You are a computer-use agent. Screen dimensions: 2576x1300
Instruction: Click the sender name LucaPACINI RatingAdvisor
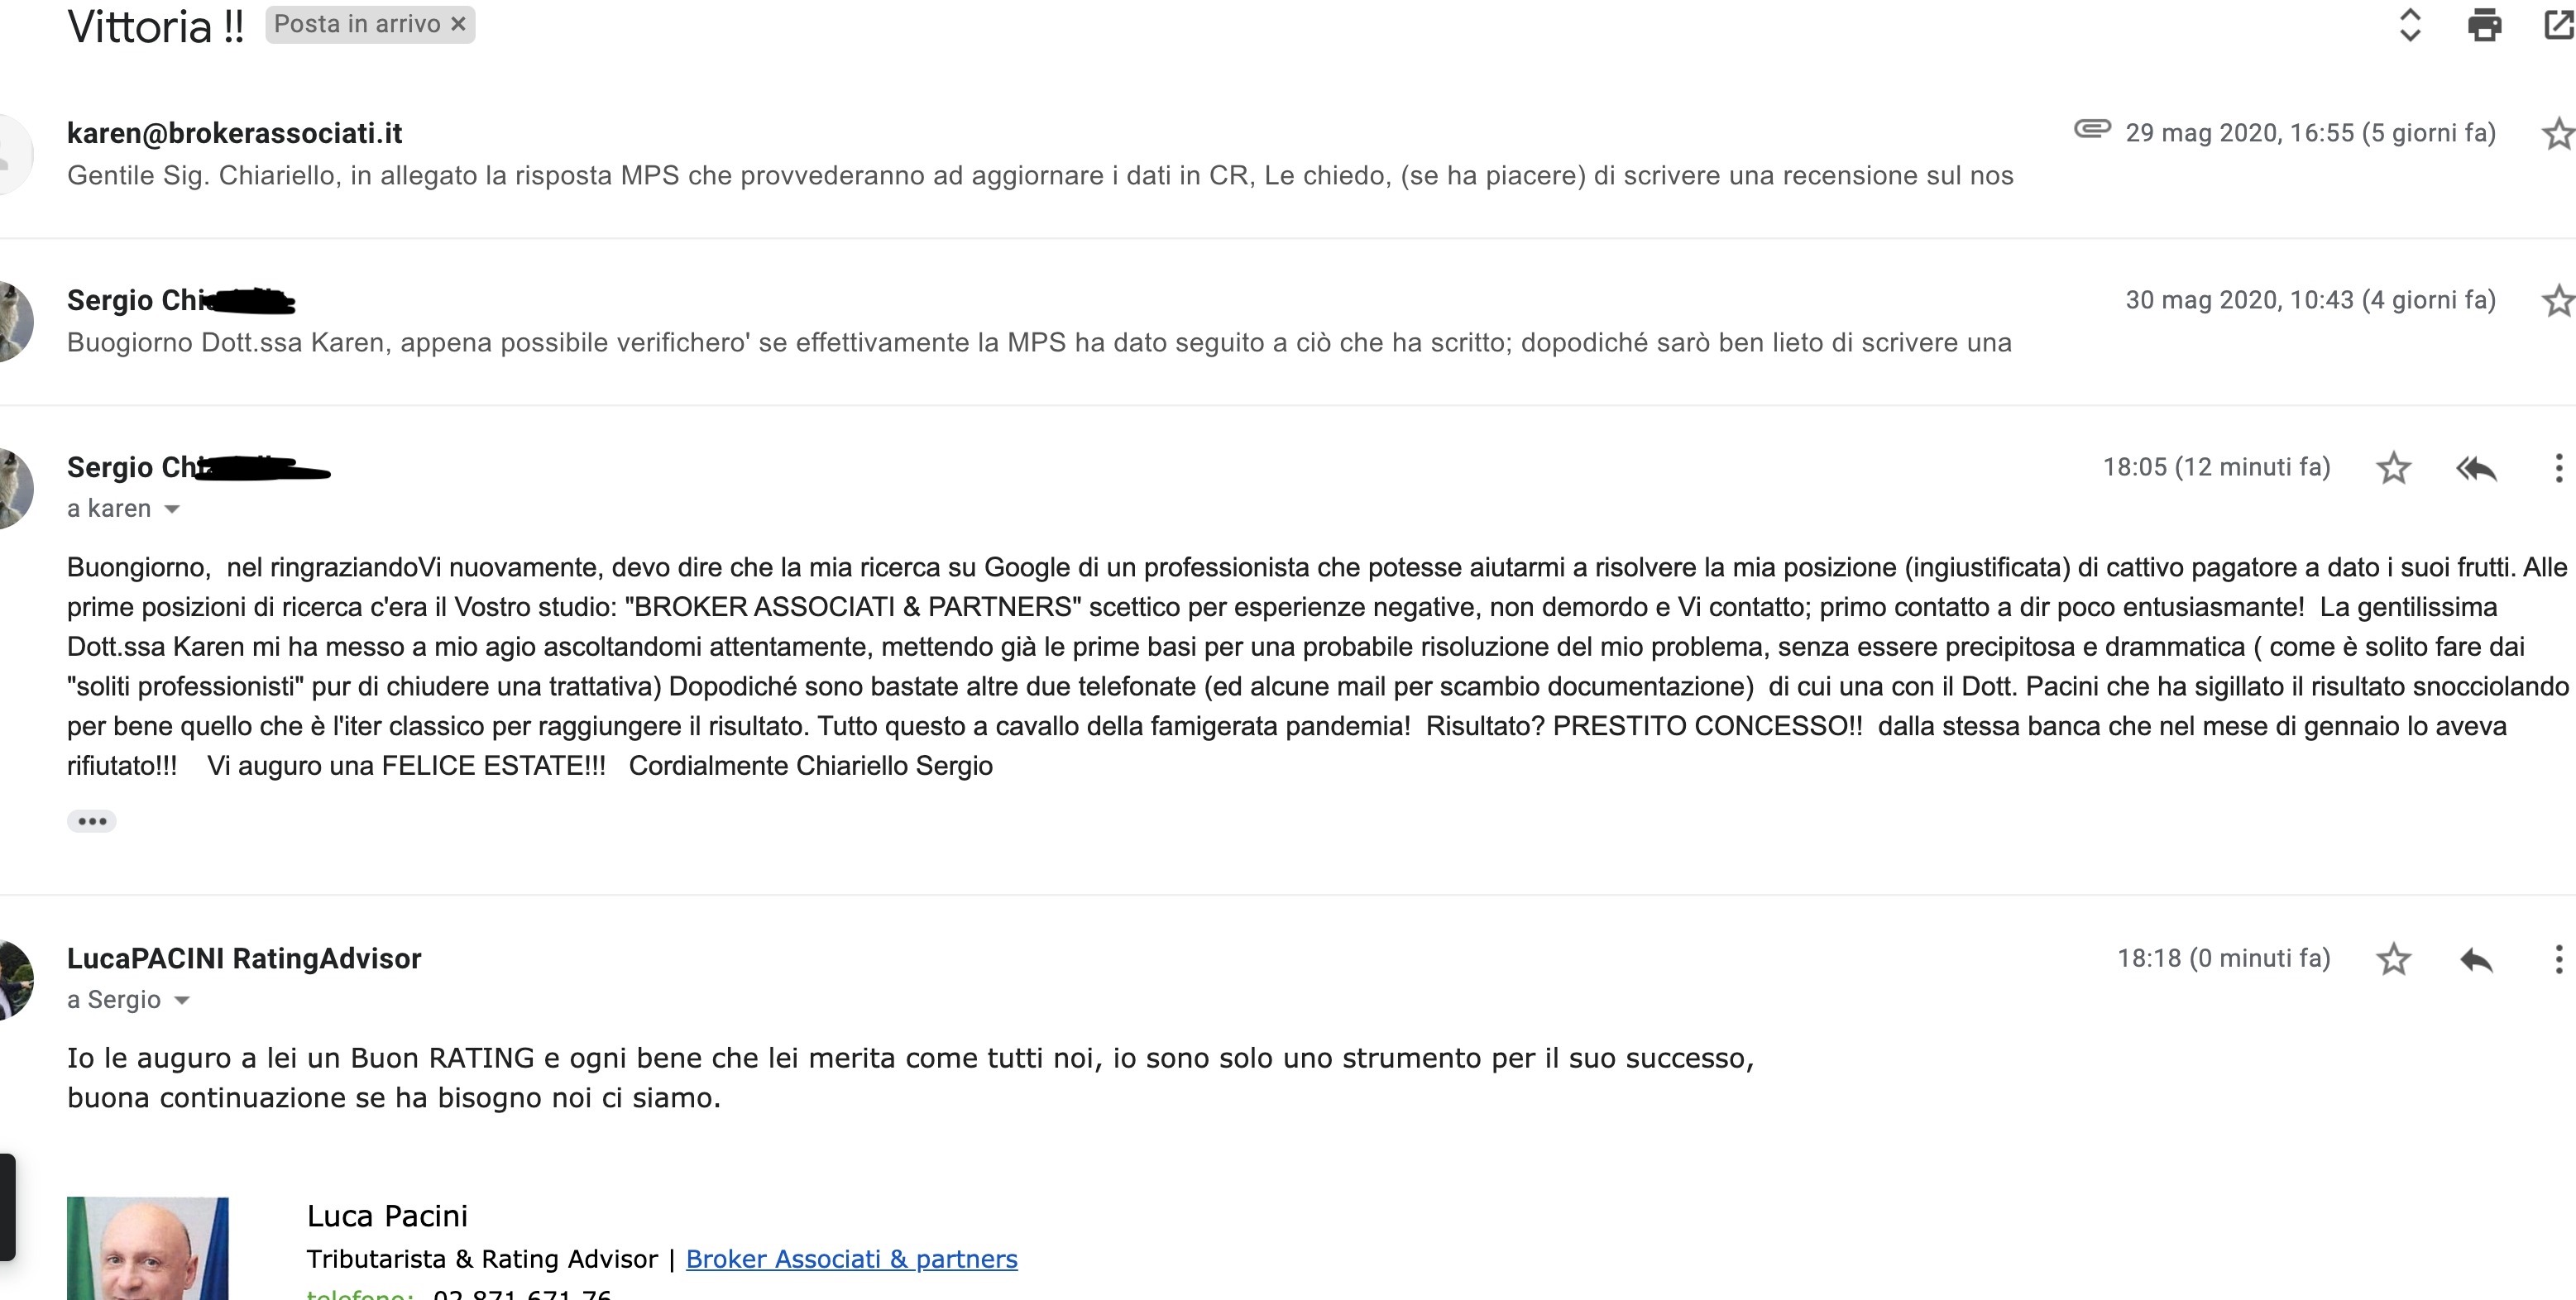click(244, 958)
